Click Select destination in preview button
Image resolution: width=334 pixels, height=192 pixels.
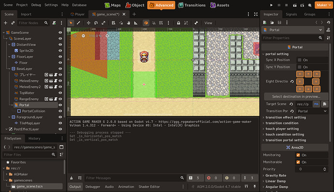coord(296,97)
